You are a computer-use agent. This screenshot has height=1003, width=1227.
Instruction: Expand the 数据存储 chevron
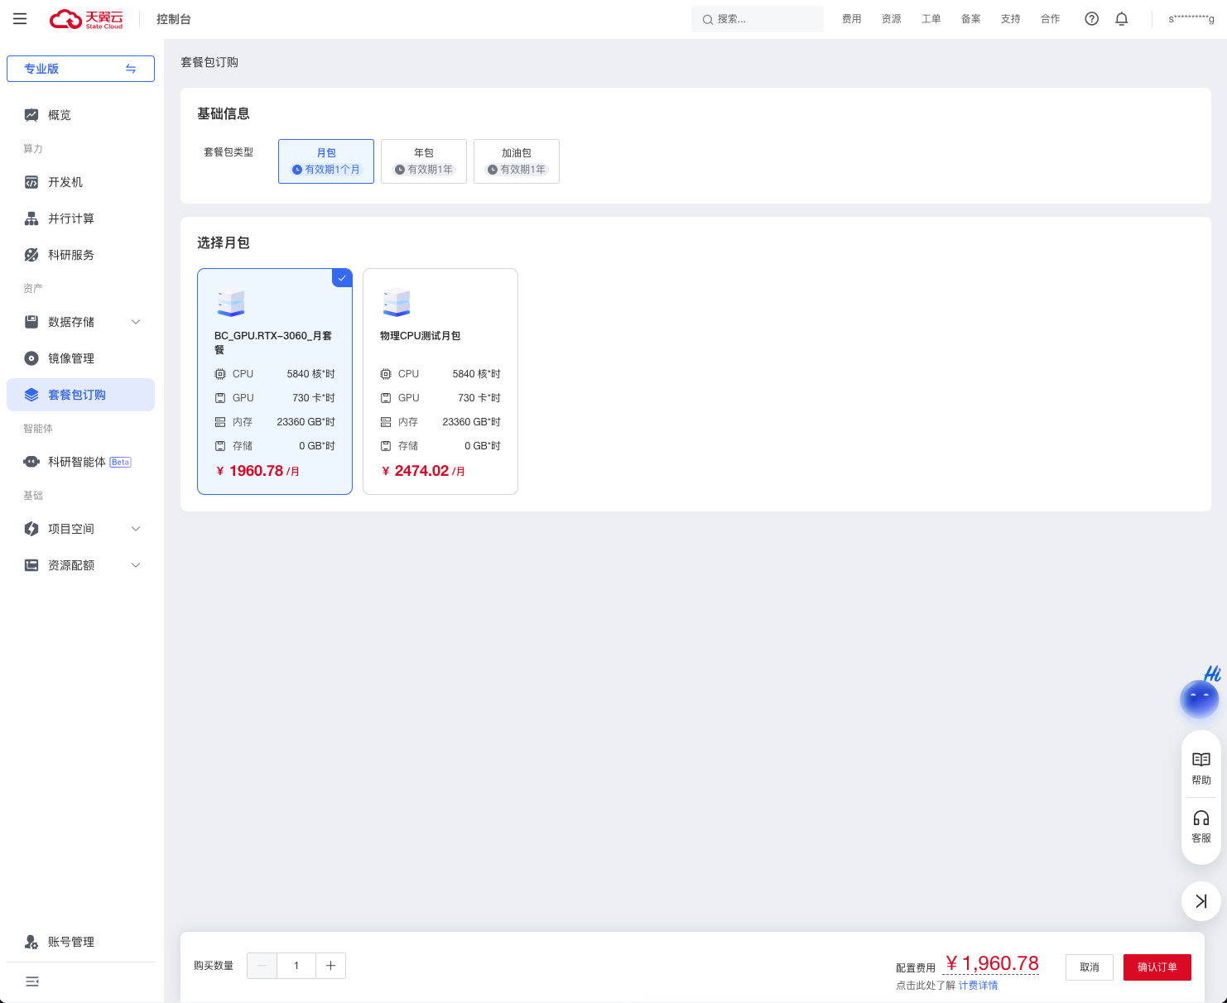coord(136,322)
